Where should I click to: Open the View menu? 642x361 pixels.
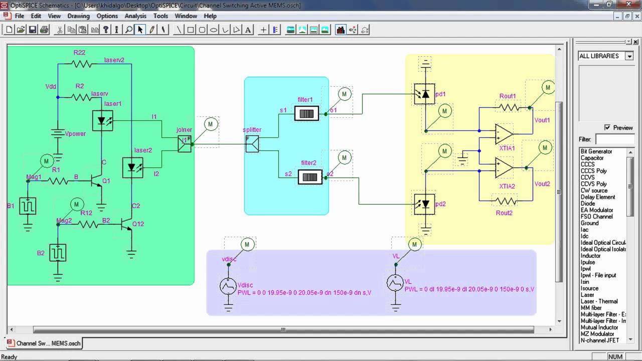pos(54,16)
